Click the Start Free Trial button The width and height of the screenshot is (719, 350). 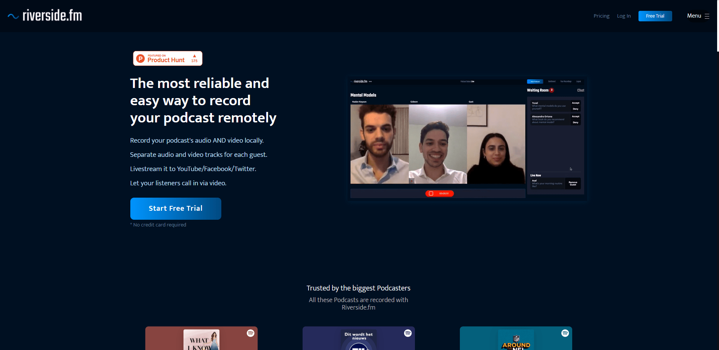click(x=176, y=209)
